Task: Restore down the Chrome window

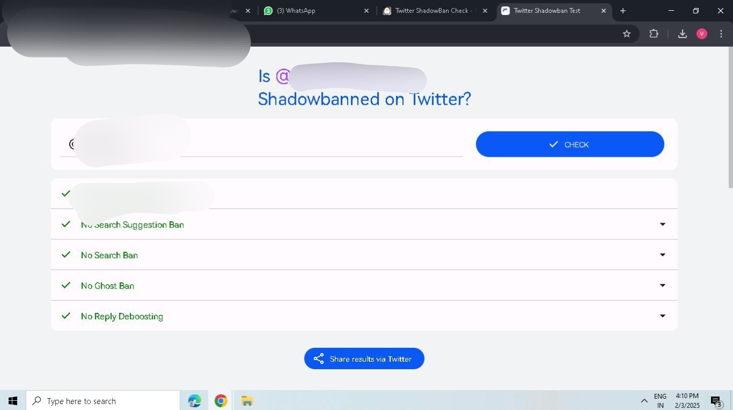Action: coord(696,11)
